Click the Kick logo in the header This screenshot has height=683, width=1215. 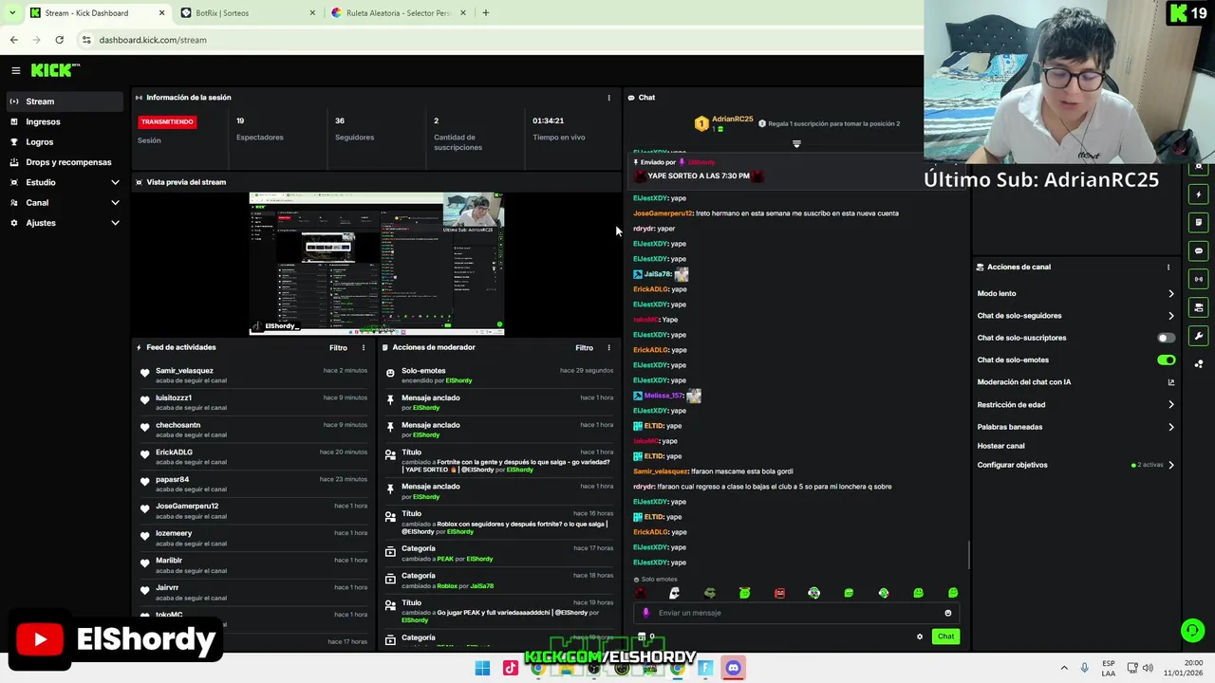click(x=55, y=70)
